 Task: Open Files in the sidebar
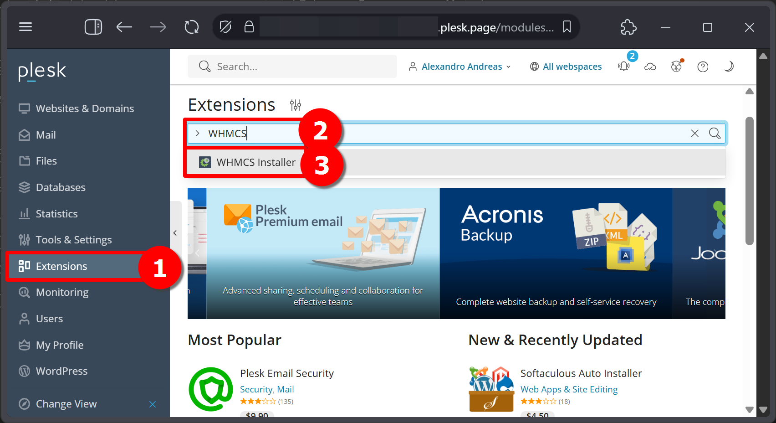tap(46, 161)
